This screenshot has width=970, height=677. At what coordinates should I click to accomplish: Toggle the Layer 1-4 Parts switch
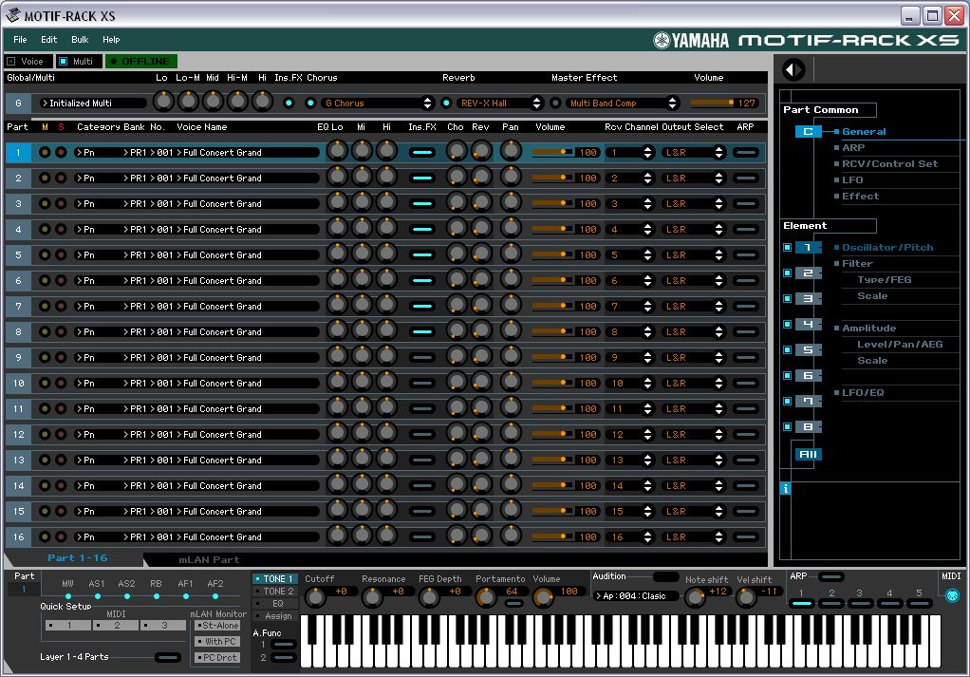click(x=168, y=657)
